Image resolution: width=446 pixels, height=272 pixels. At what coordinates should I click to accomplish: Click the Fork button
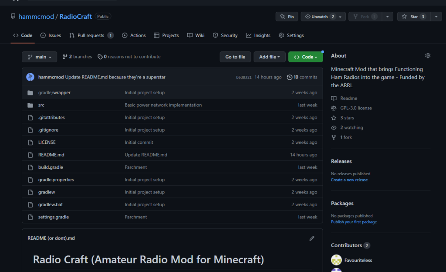365,17
